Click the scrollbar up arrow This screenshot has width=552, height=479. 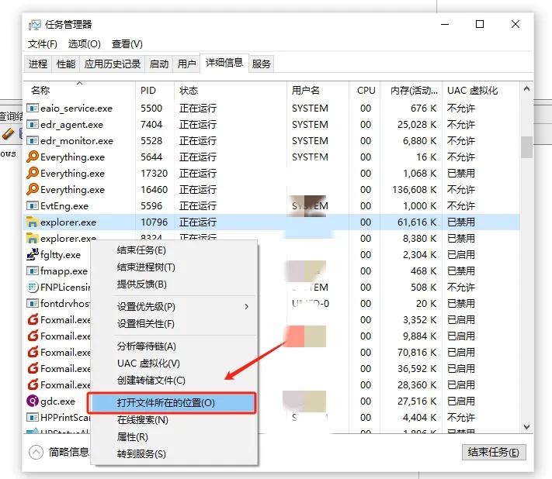(526, 88)
